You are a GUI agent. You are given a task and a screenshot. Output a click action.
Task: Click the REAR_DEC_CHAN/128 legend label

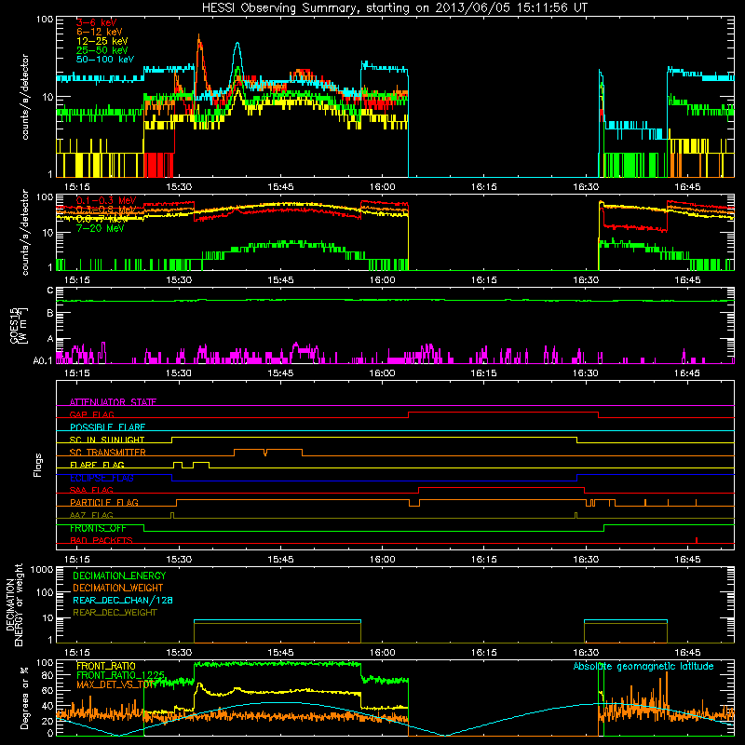point(123,600)
